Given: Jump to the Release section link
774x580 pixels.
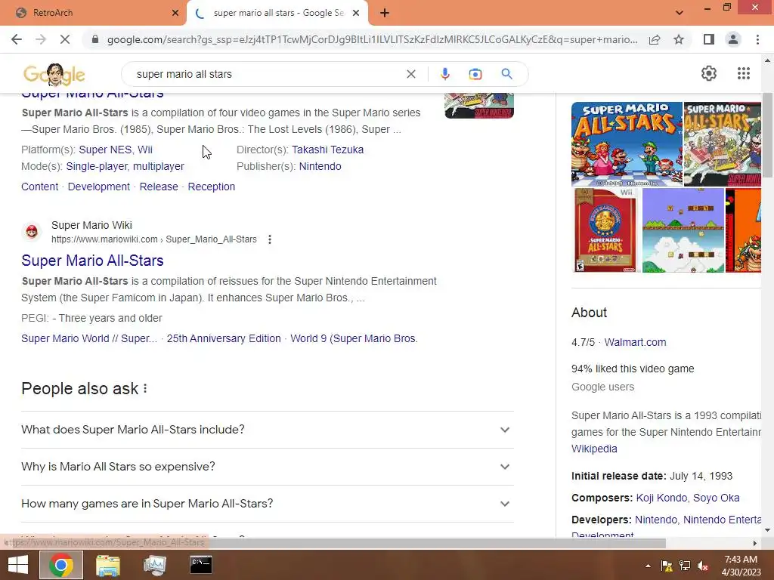Looking at the screenshot, I should click(159, 187).
